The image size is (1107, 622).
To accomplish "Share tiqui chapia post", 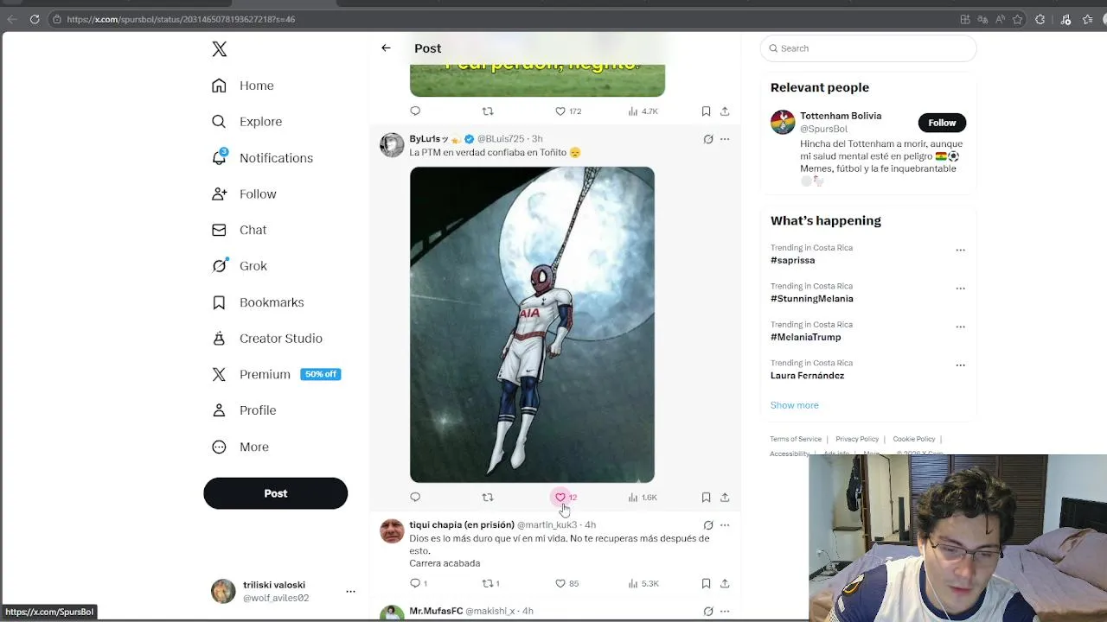I will coord(725,584).
